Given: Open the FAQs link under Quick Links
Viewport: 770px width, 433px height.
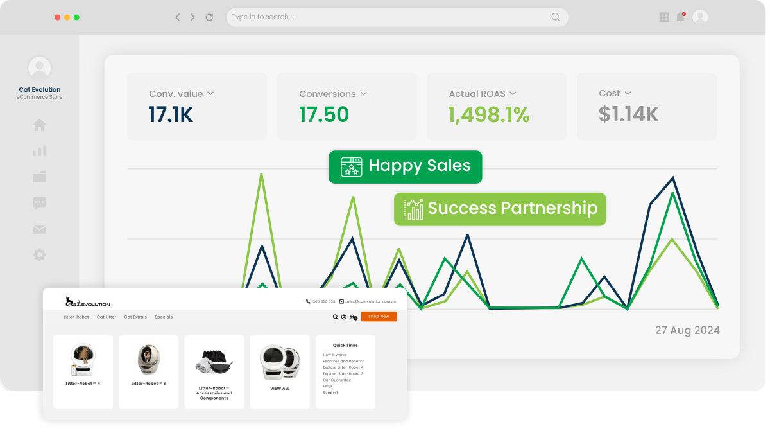Looking at the screenshot, I should [x=328, y=386].
